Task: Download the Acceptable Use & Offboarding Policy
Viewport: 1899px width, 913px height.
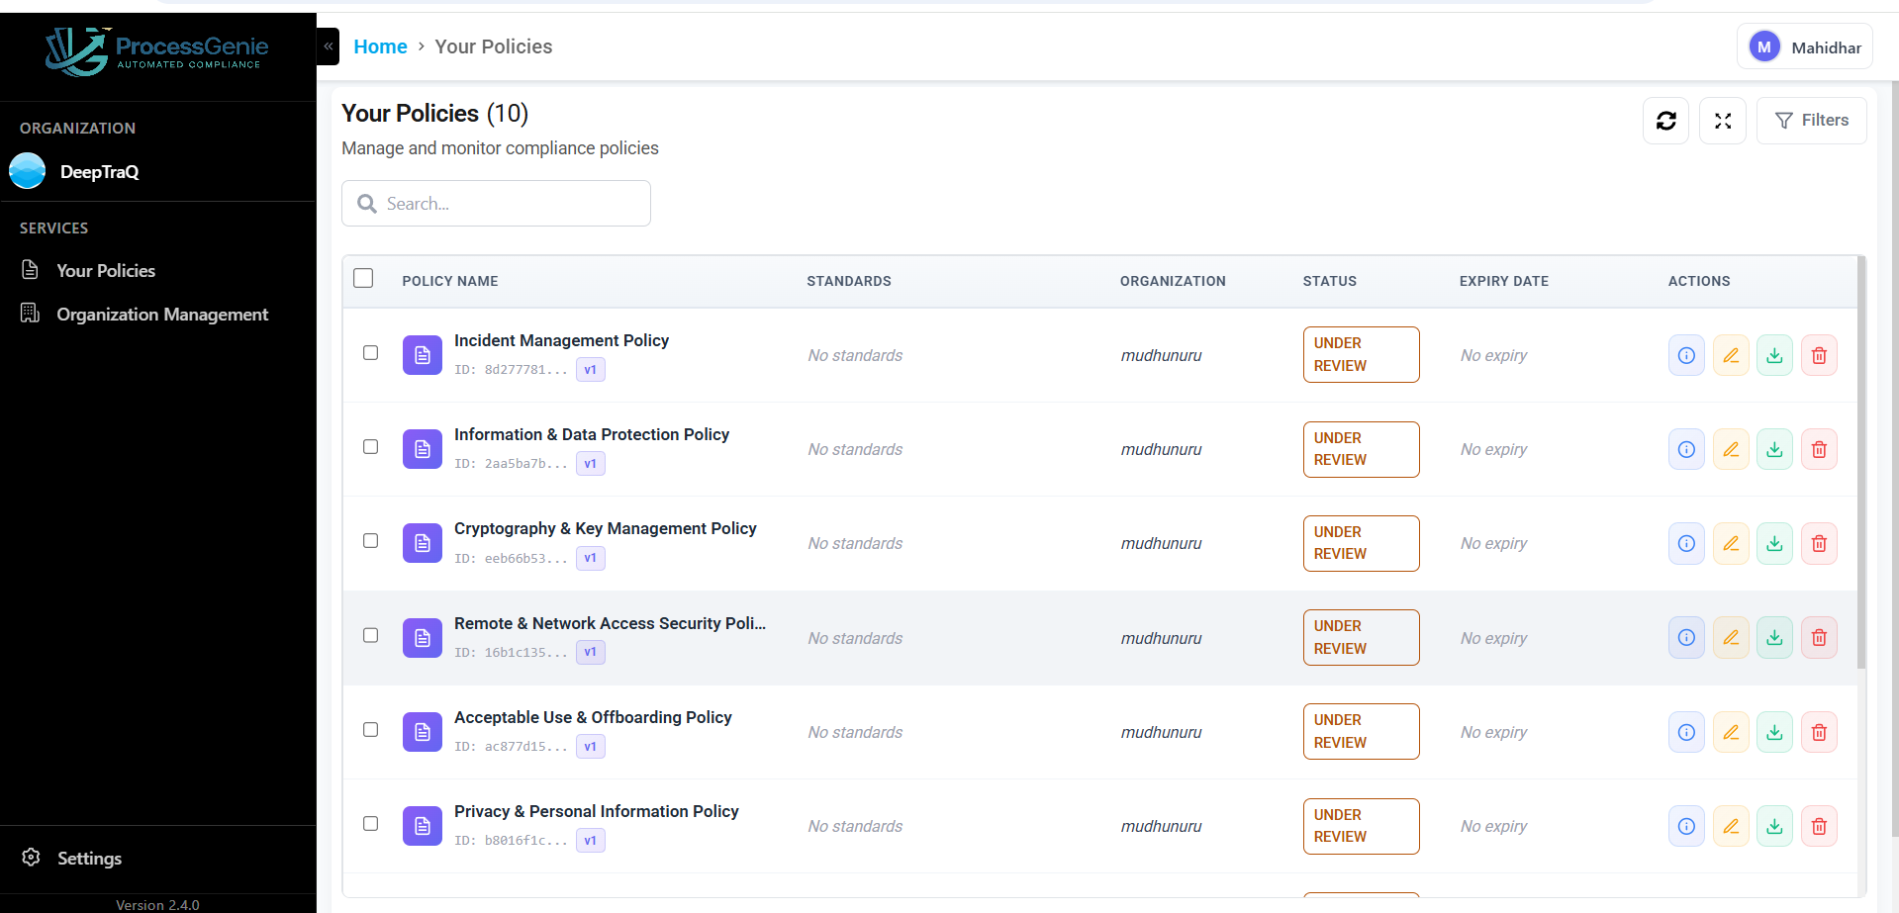Action: [x=1775, y=732]
